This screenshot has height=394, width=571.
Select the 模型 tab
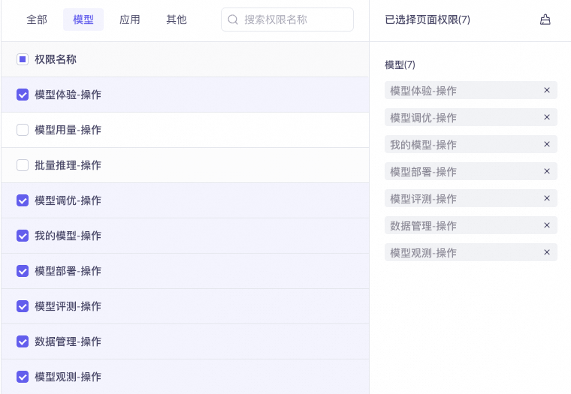(x=83, y=20)
